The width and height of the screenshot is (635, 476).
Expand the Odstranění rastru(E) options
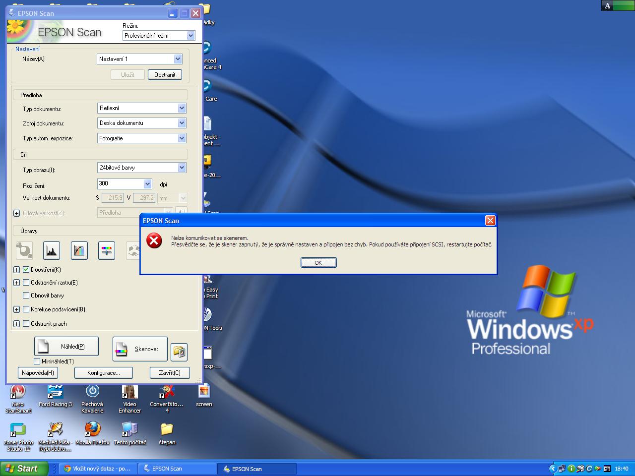point(16,283)
